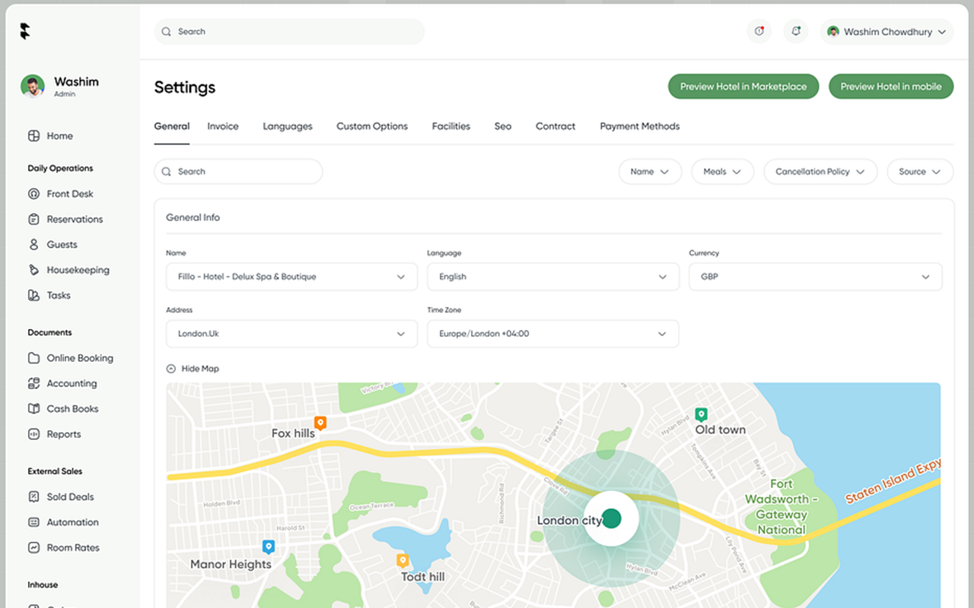Open the Front Desk section
This screenshot has width=974, height=608.
click(x=70, y=194)
